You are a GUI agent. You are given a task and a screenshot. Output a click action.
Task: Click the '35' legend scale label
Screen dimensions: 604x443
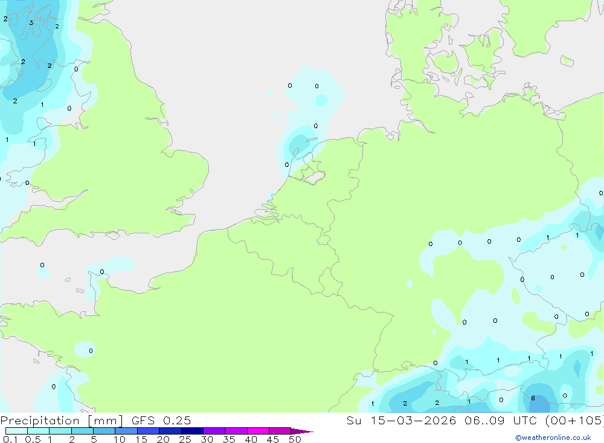point(229,439)
